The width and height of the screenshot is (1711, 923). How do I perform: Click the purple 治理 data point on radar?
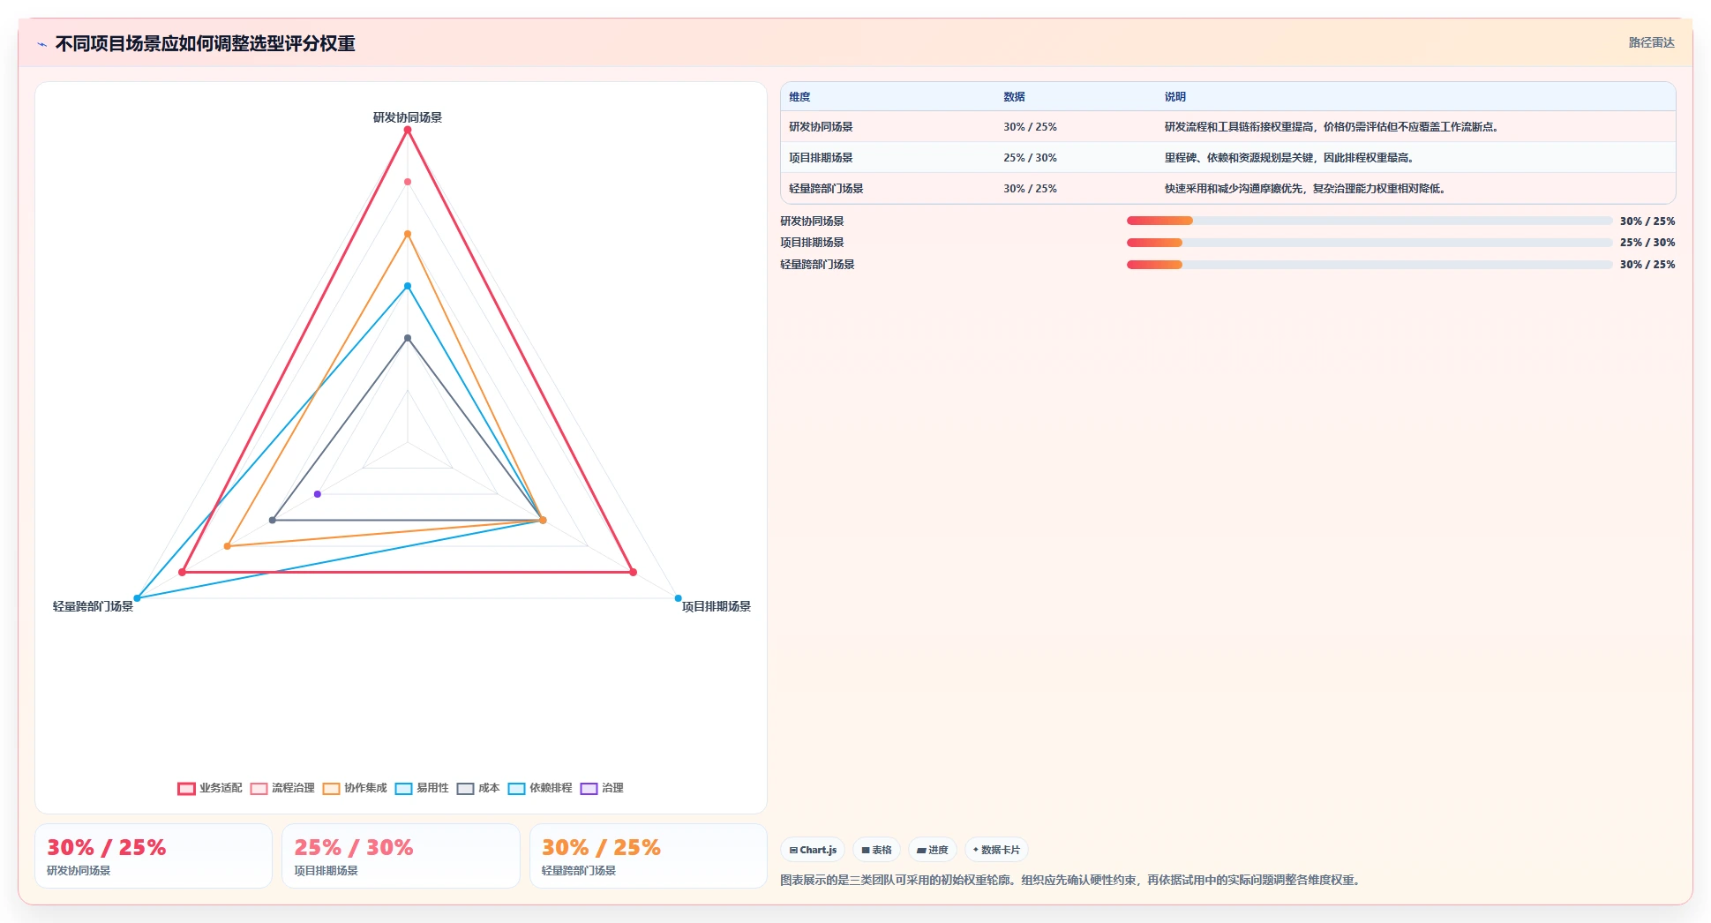[x=318, y=494]
